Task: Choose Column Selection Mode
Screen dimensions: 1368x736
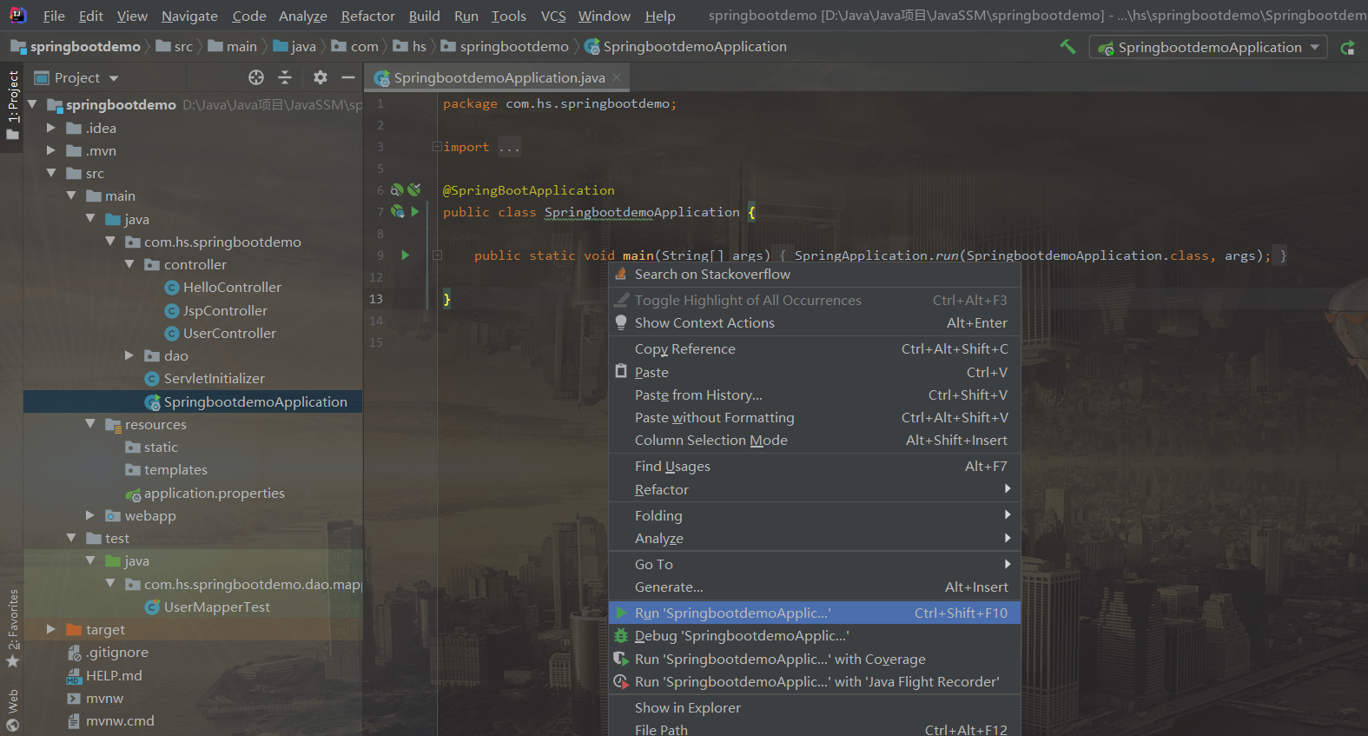Action: coord(815,440)
